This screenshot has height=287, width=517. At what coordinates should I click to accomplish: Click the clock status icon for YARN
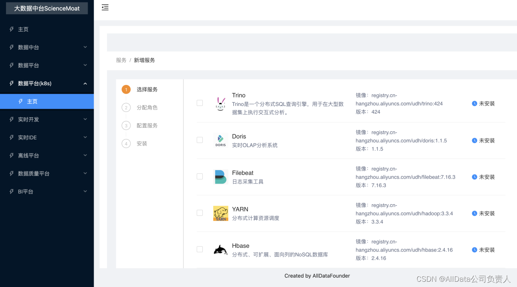(x=475, y=213)
